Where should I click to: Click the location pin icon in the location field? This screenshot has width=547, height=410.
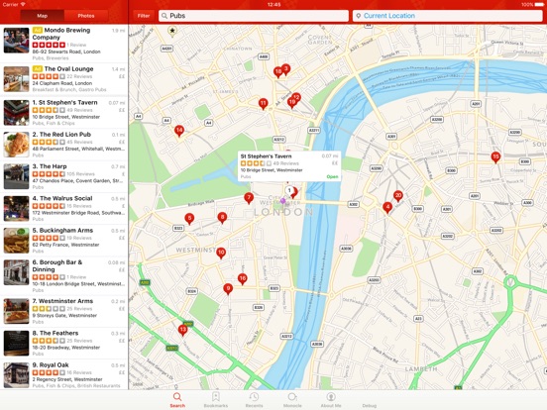[359, 16]
